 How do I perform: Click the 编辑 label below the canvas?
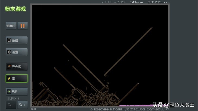pos(34,109)
